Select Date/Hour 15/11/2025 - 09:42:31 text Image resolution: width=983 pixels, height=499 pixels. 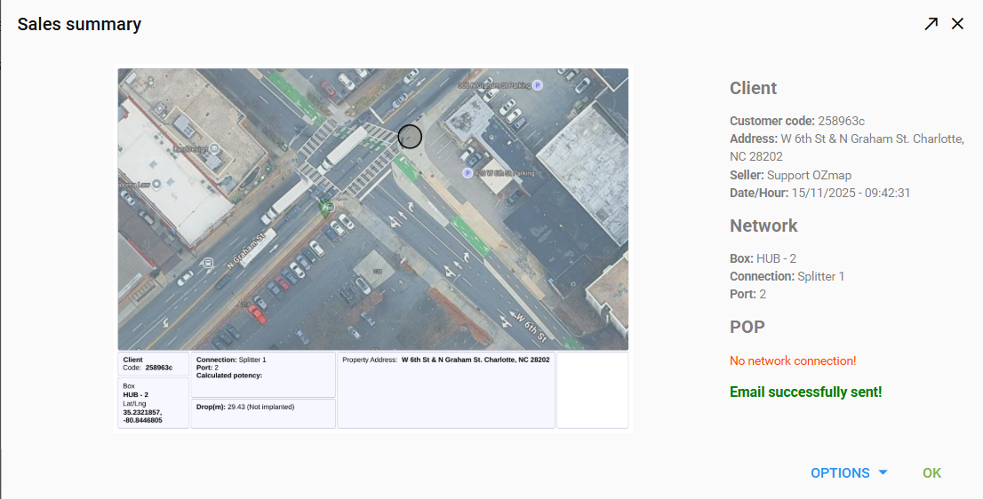[x=820, y=193]
